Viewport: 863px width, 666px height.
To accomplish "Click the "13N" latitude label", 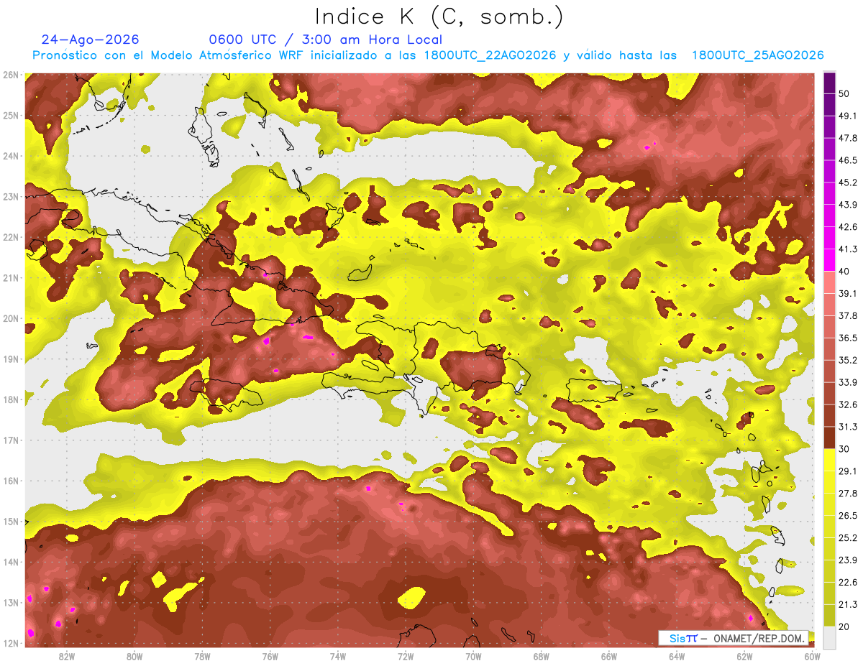I will [12, 603].
